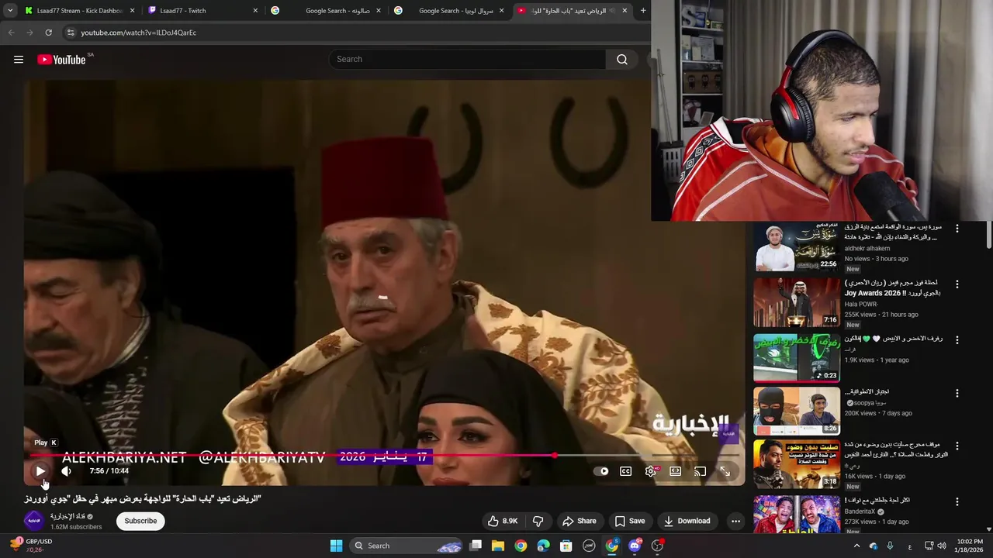Click the microphone icon in system tray
The height and width of the screenshot is (558, 993).
coord(890,546)
